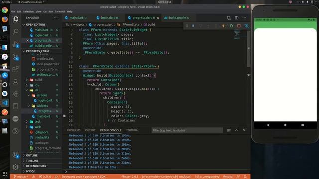This screenshot has width=319, height=179.
Task: Stop the debug session
Action: click(x=239, y=26)
